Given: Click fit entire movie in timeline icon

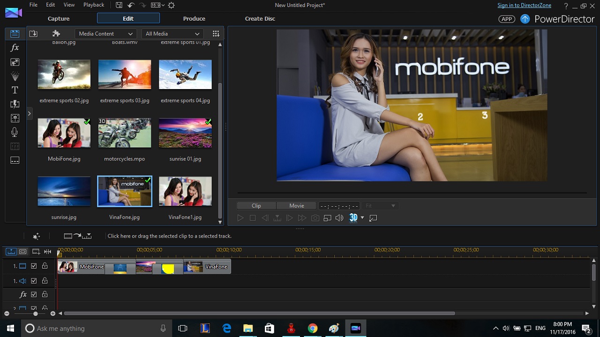Looking at the screenshot, I should [47, 252].
